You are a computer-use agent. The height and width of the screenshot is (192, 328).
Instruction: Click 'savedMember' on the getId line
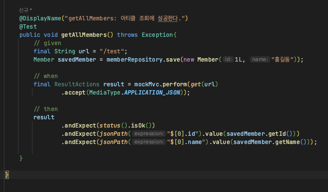(x=246, y=134)
